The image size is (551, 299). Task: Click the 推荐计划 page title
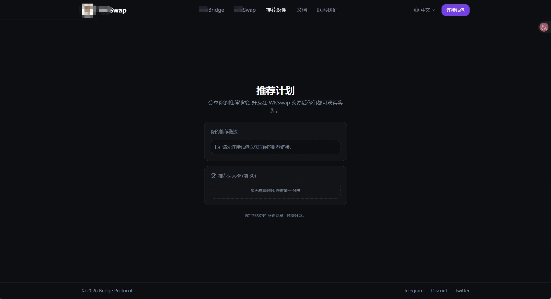pyautogui.click(x=275, y=91)
